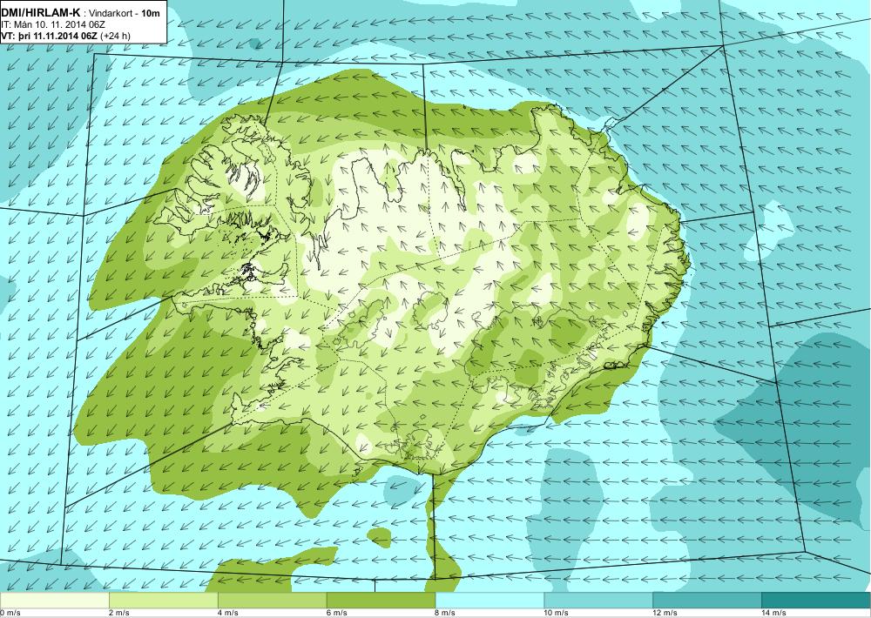
Task: Click the 'Vindarkort - 10m' map type label
Action: (x=126, y=13)
